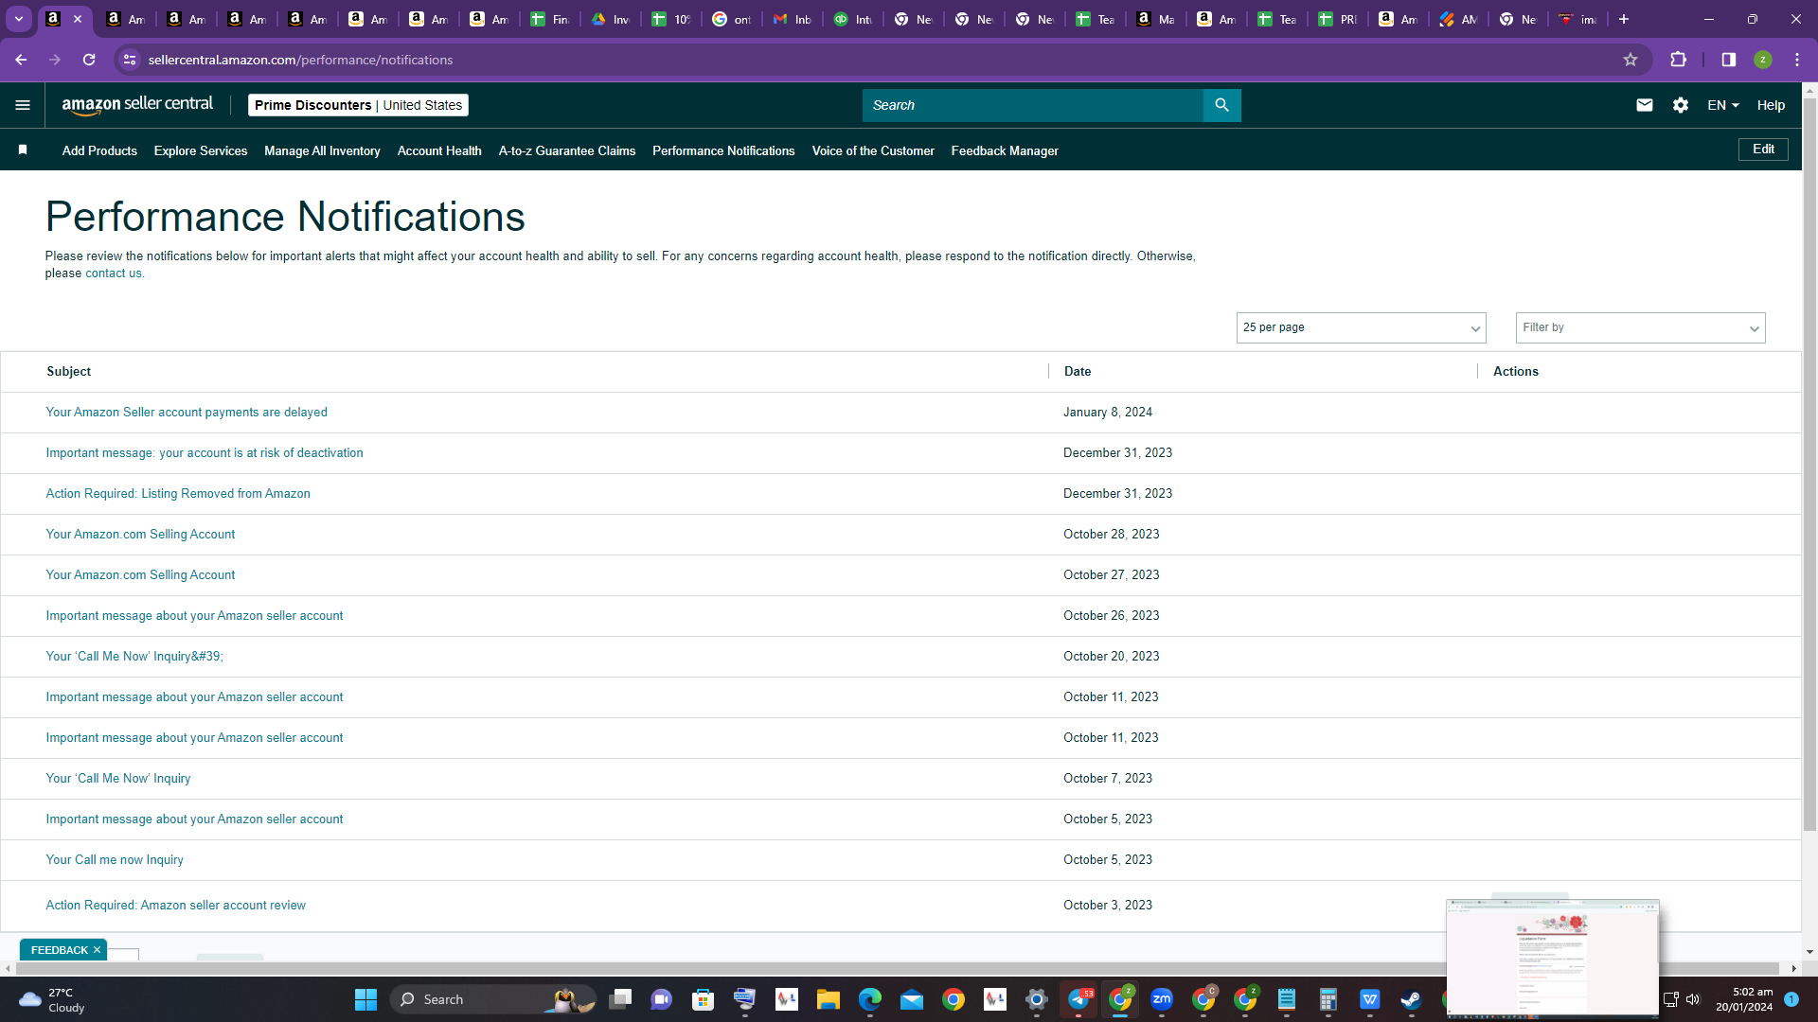Switch to the Fin spreadsheet tab

(550, 19)
